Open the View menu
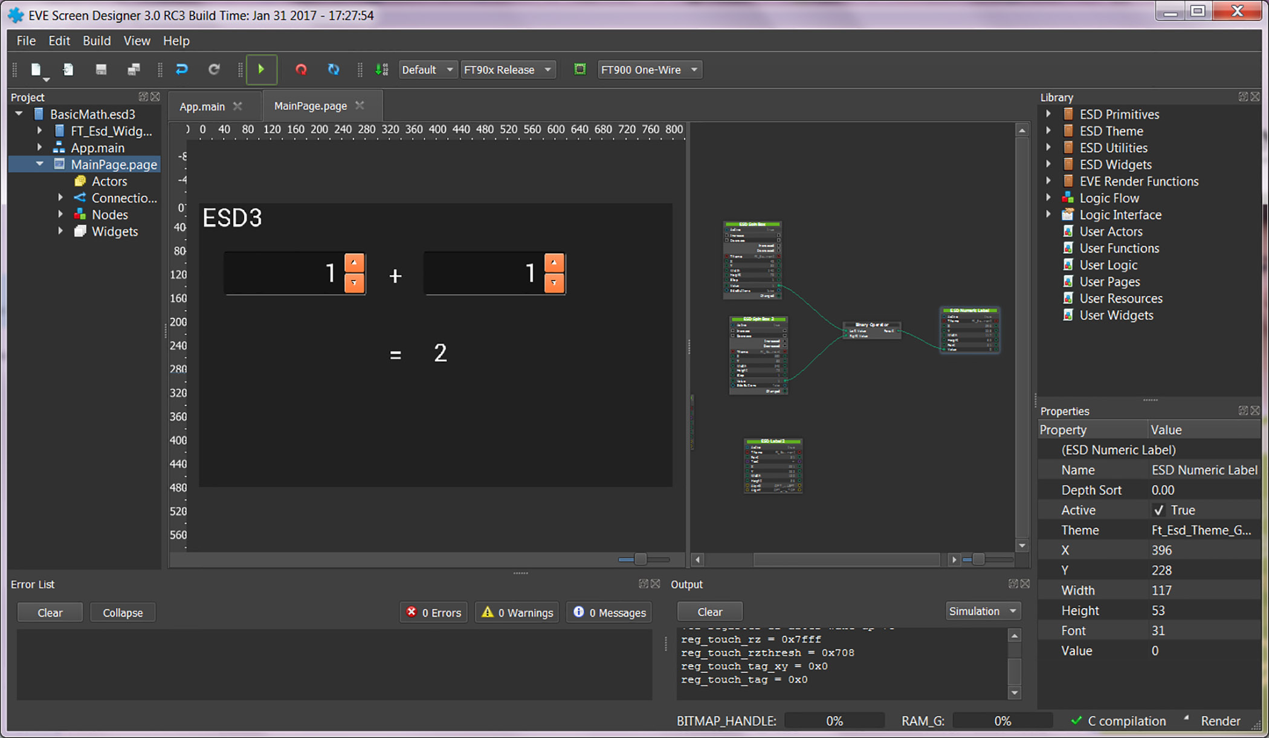This screenshot has height=738, width=1269. pyautogui.click(x=137, y=40)
